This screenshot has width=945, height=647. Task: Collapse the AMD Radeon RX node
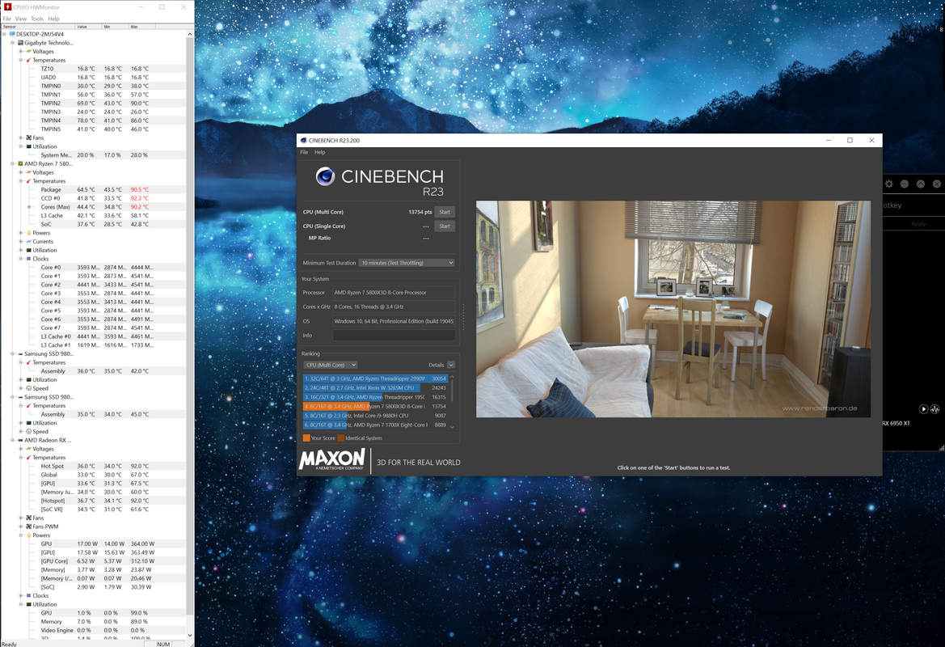pos(12,440)
